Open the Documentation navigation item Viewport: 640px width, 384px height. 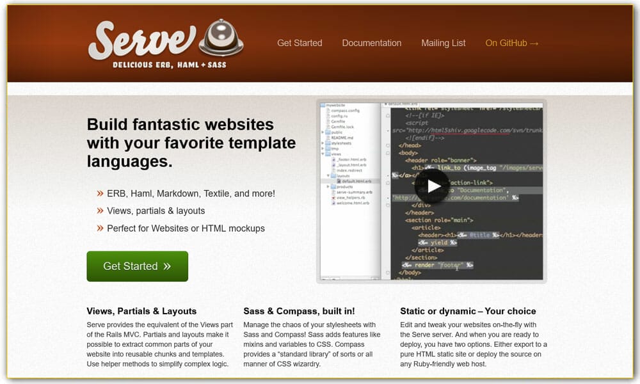372,43
